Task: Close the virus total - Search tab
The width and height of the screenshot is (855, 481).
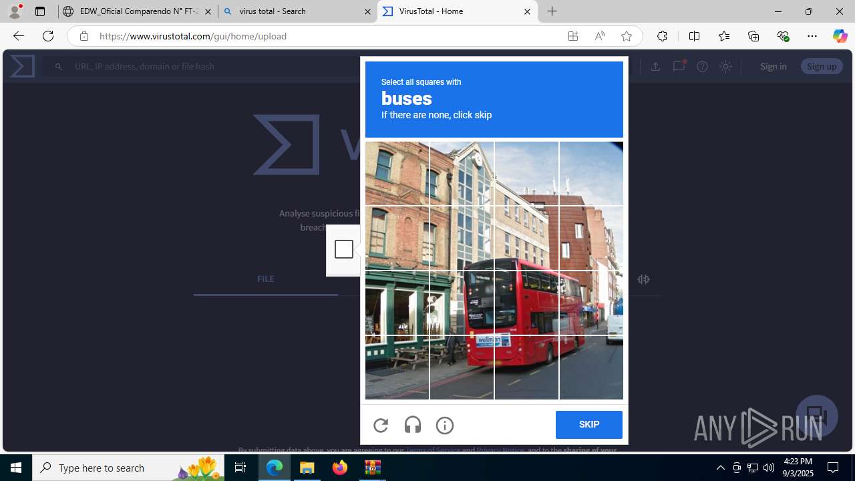Action: (367, 11)
